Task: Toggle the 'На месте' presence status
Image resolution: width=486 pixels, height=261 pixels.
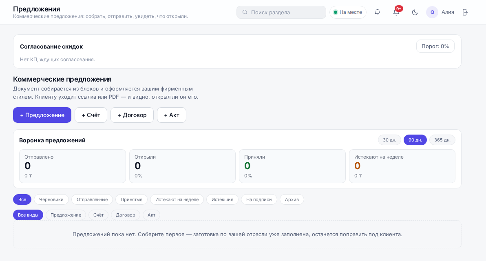Action: coord(348,12)
